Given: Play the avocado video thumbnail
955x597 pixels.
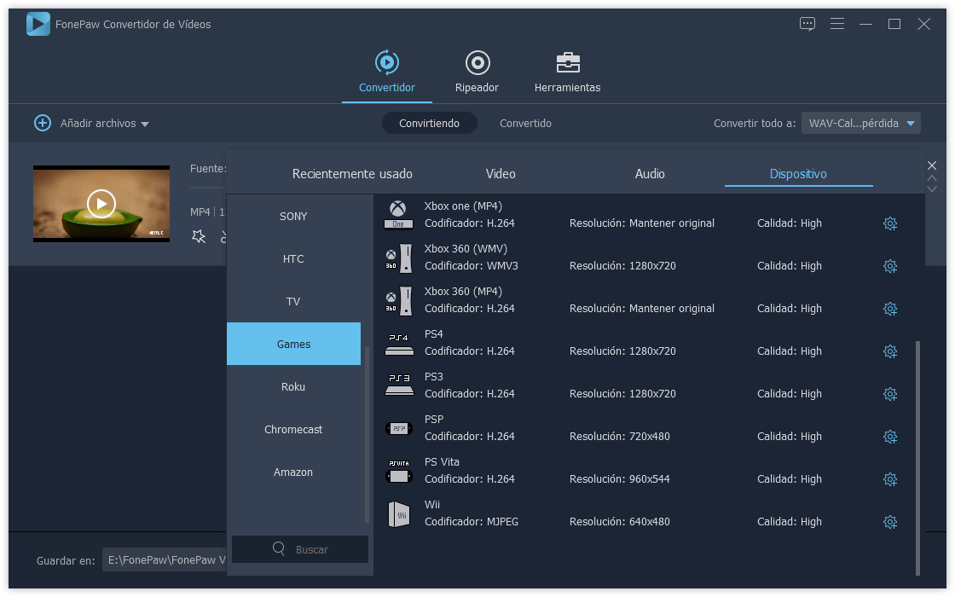Looking at the screenshot, I should 101,204.
